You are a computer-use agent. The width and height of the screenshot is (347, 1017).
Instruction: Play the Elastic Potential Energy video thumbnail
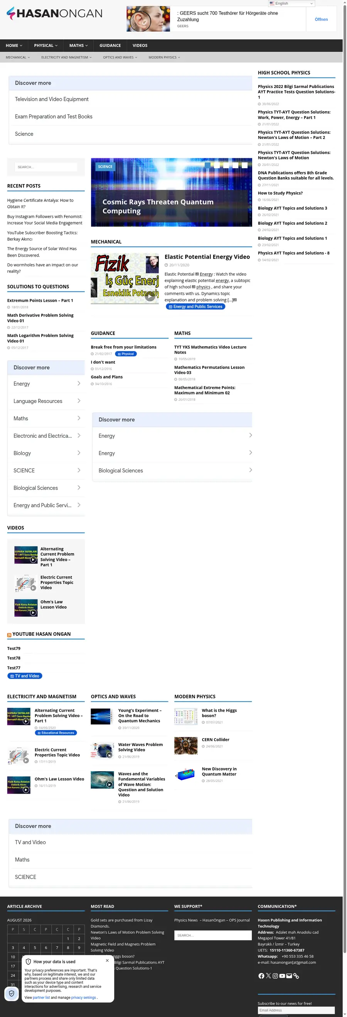point(125,278)
